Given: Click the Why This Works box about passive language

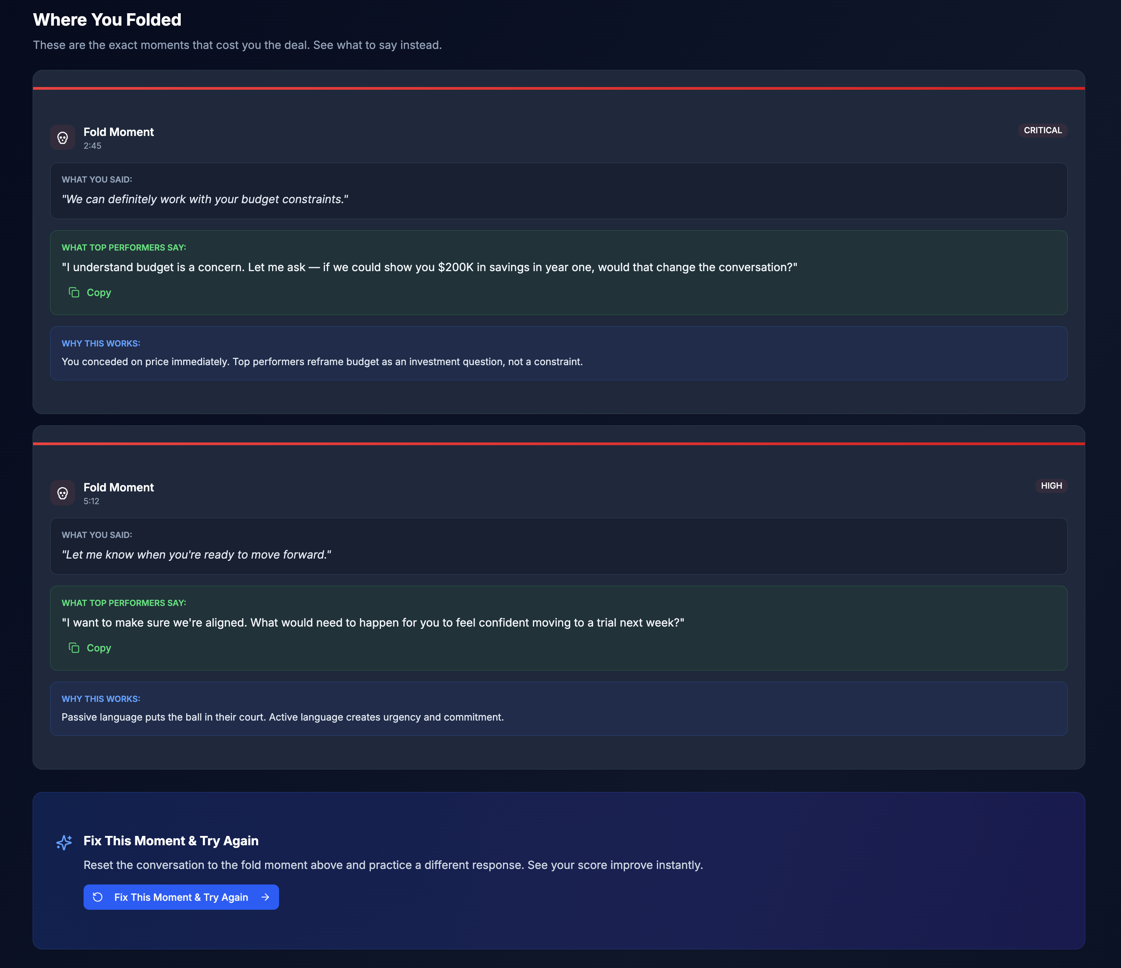Looking at the screenshot, I should click(x=559, y=709).
